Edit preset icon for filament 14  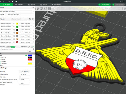(x=33, y=42)
